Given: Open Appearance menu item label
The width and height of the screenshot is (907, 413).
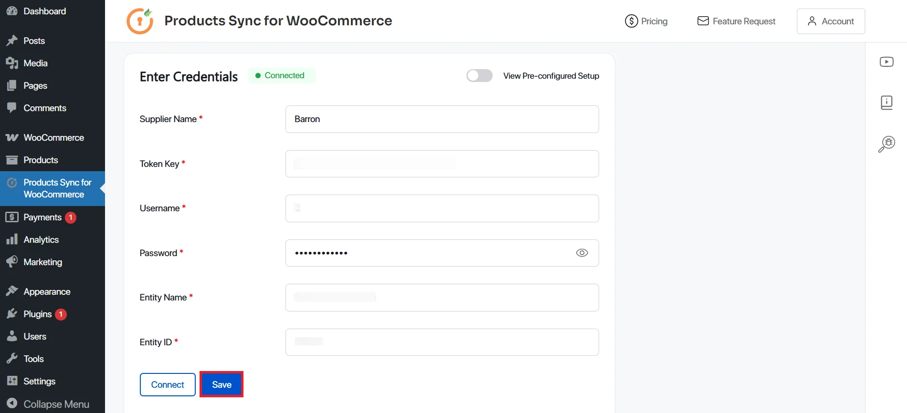Looking at the screenshot, I should click(x=47, y=292).
